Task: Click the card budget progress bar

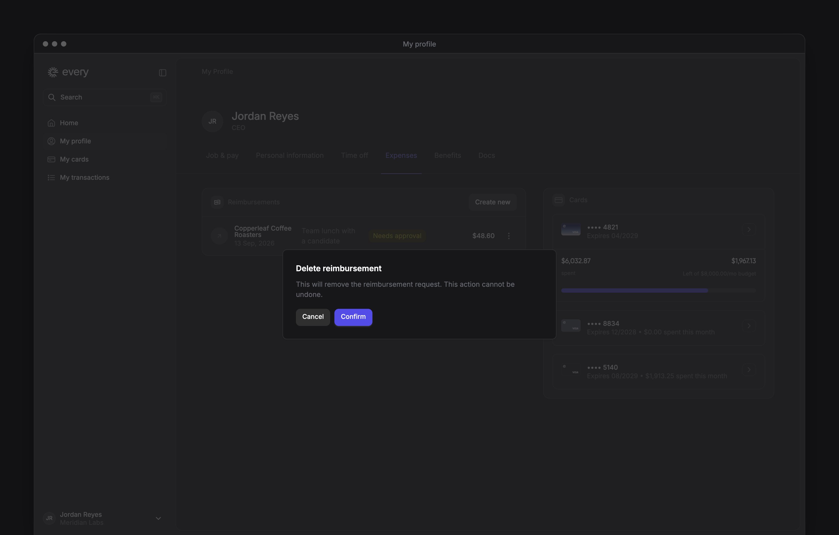Action: (x=658, y=291)
